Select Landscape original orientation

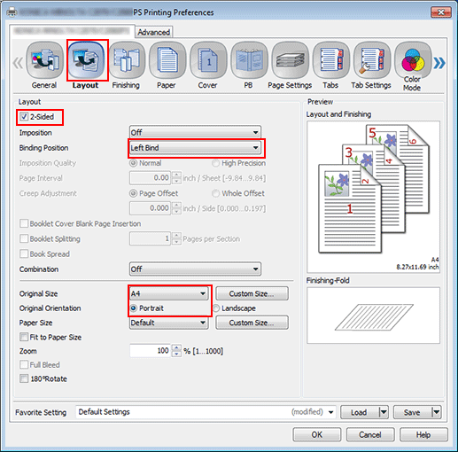point(216,308)
